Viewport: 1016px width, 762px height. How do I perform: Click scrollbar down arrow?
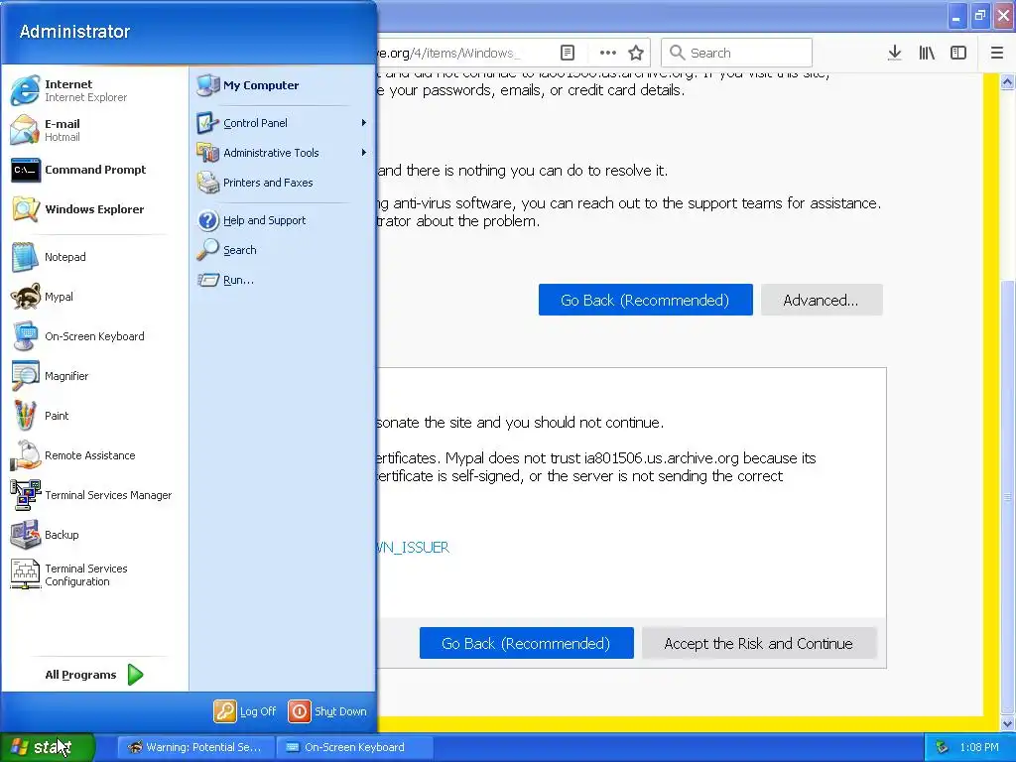[x=1008, y=723]
